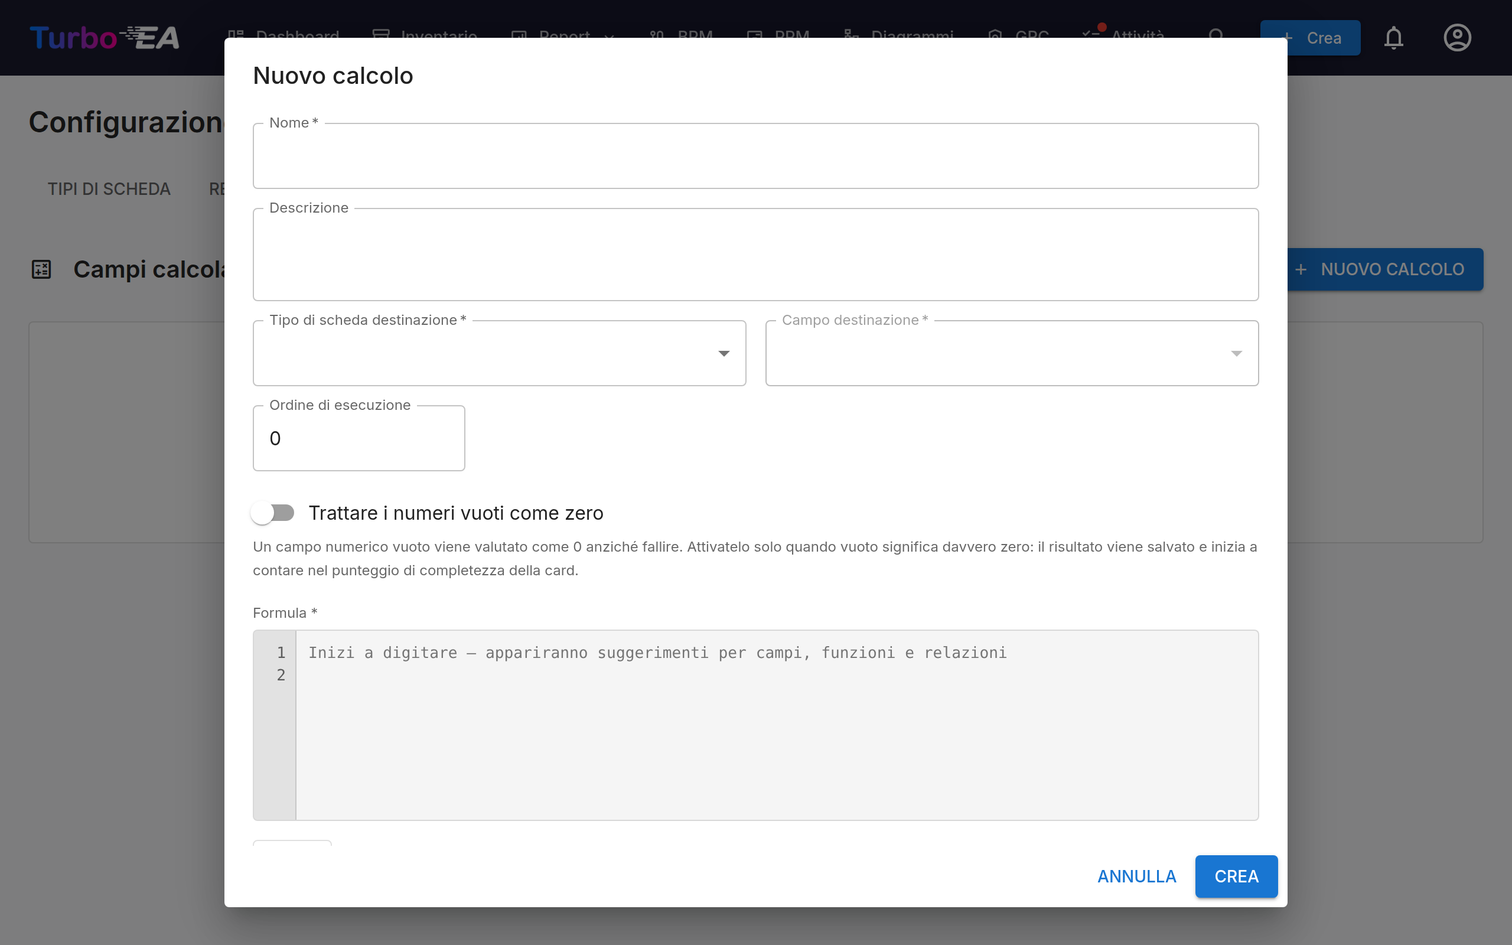Click the CREA button
This screenshot has height=945, width=1512.
[1236, 876]
